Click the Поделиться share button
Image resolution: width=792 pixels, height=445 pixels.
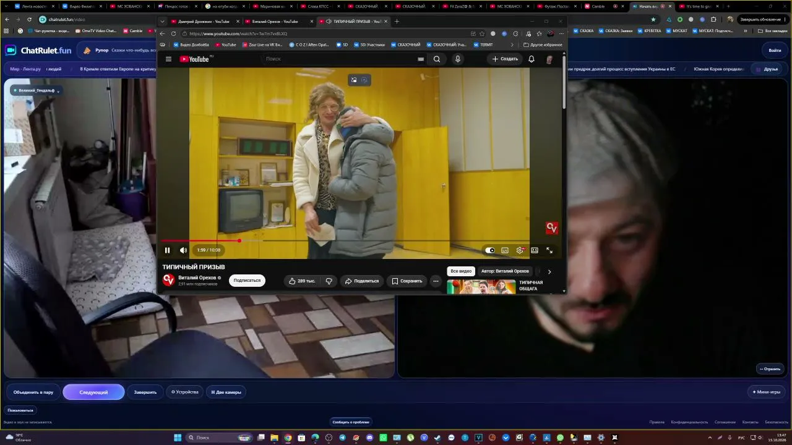click(x=362, y=281)
